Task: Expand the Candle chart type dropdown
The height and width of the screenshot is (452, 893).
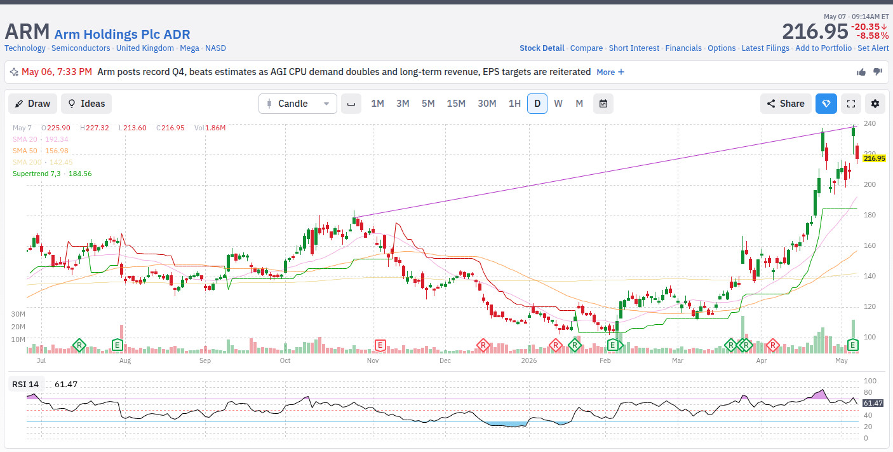Action: coord(298,104)
